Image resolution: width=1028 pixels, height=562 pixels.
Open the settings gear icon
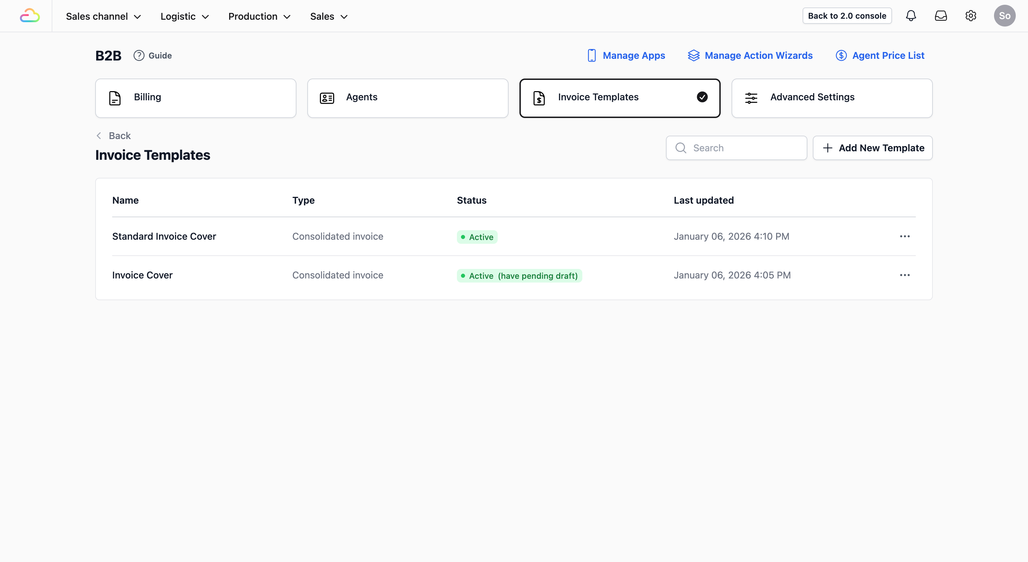971,16
